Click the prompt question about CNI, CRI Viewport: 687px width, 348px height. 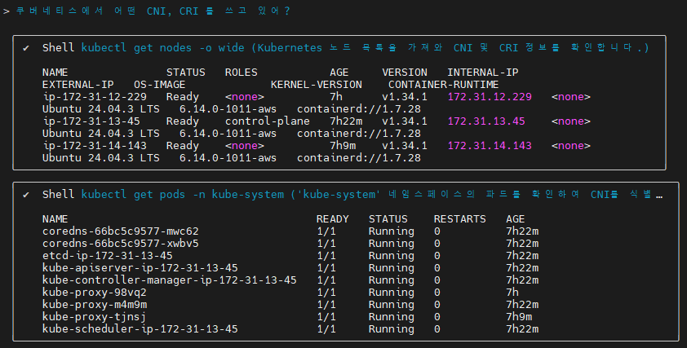click(x=153, y=11)
